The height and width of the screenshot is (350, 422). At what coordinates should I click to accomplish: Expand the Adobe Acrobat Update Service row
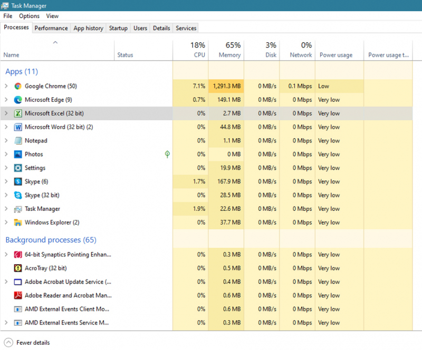pos(6,282)
